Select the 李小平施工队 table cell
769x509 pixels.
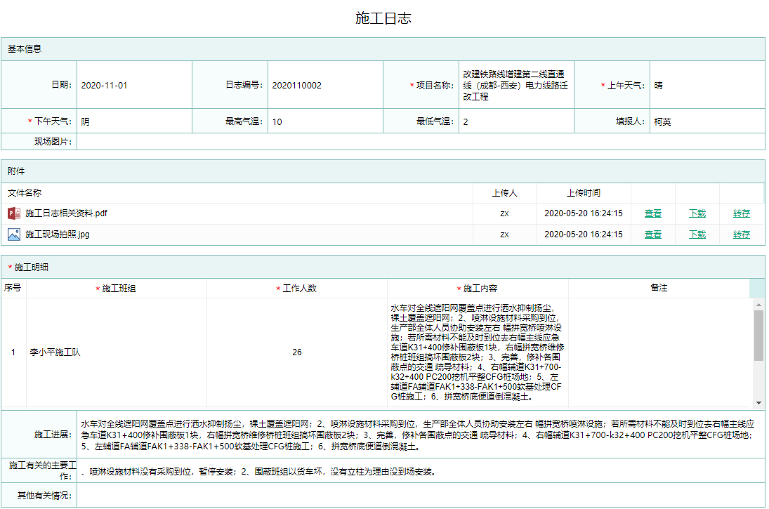pyautogui.click(x=117, y=352)
